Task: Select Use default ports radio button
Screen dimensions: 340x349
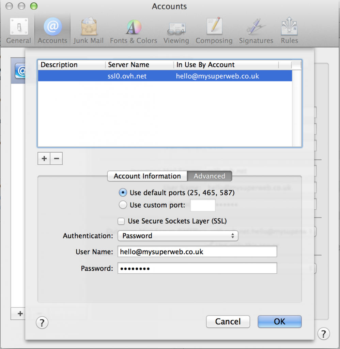Action: tap(123, 192)
